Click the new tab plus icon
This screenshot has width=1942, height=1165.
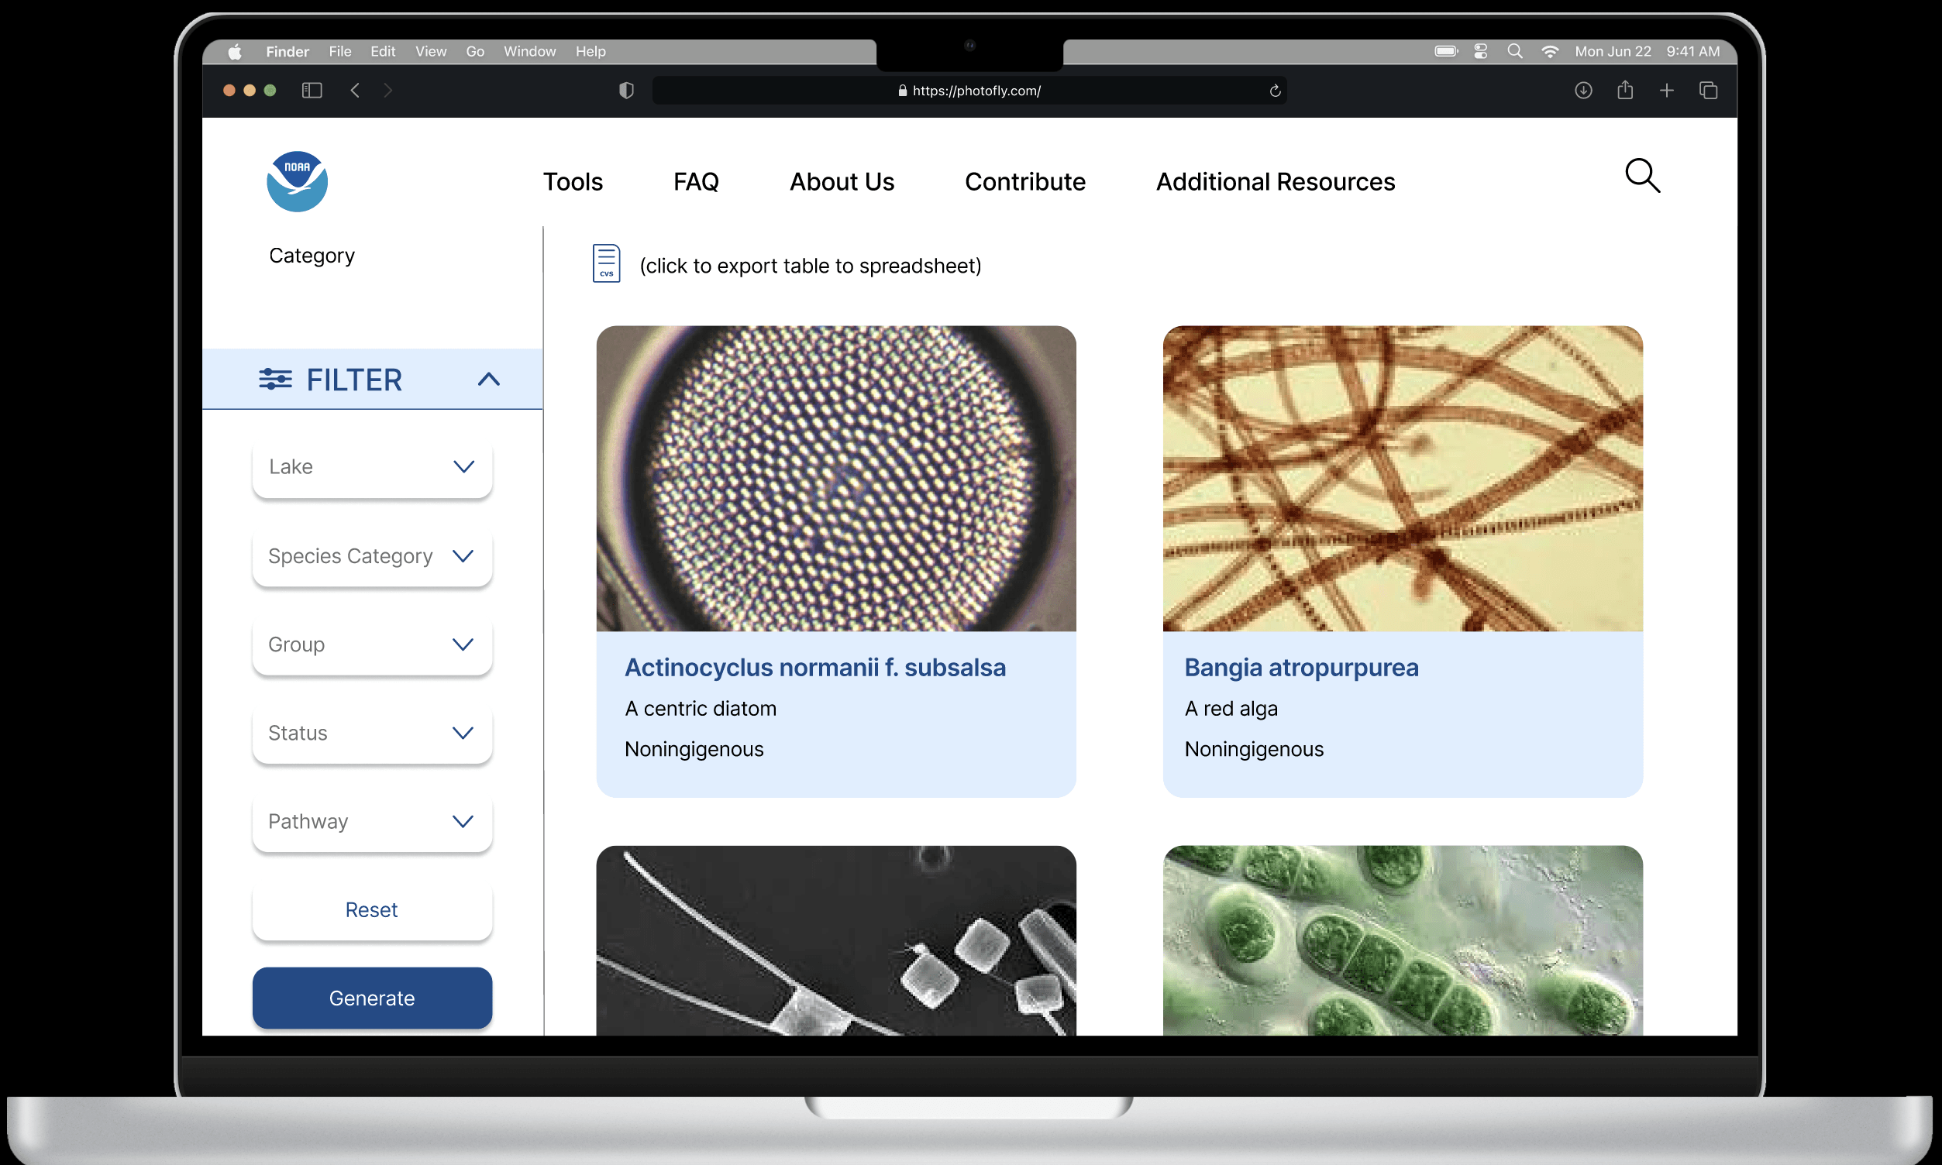click(x=1666, y=91)
